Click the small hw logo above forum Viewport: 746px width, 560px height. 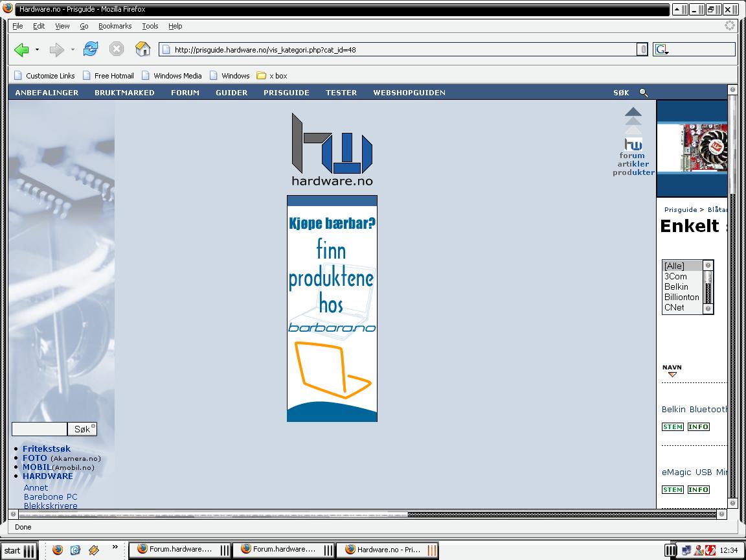[633, 144]
